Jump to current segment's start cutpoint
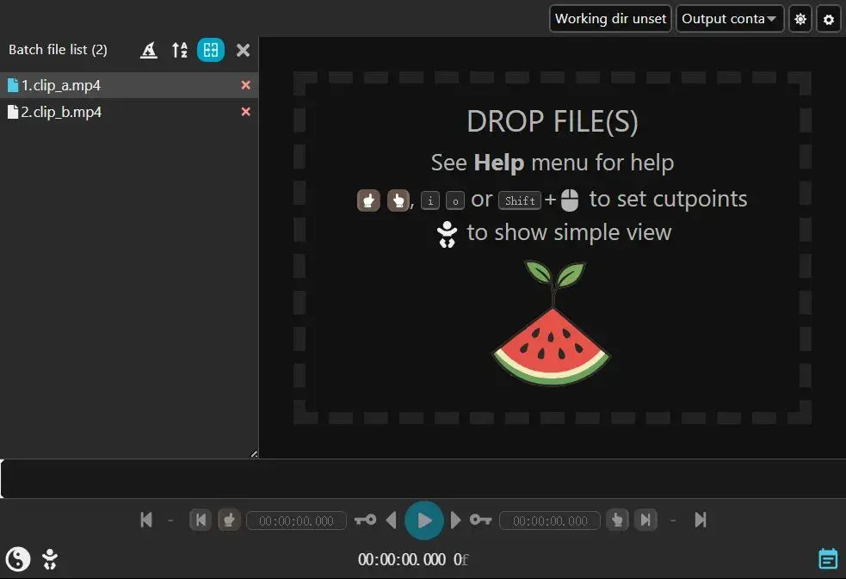Screen dimensions: 846x579 201,520
